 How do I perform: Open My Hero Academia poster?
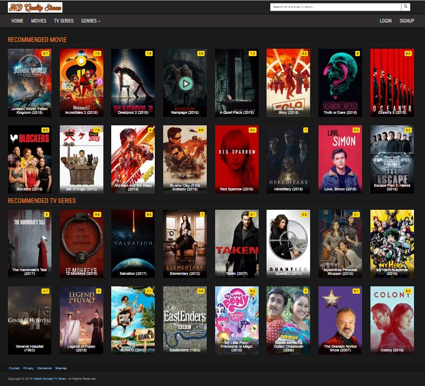[392, 244]
